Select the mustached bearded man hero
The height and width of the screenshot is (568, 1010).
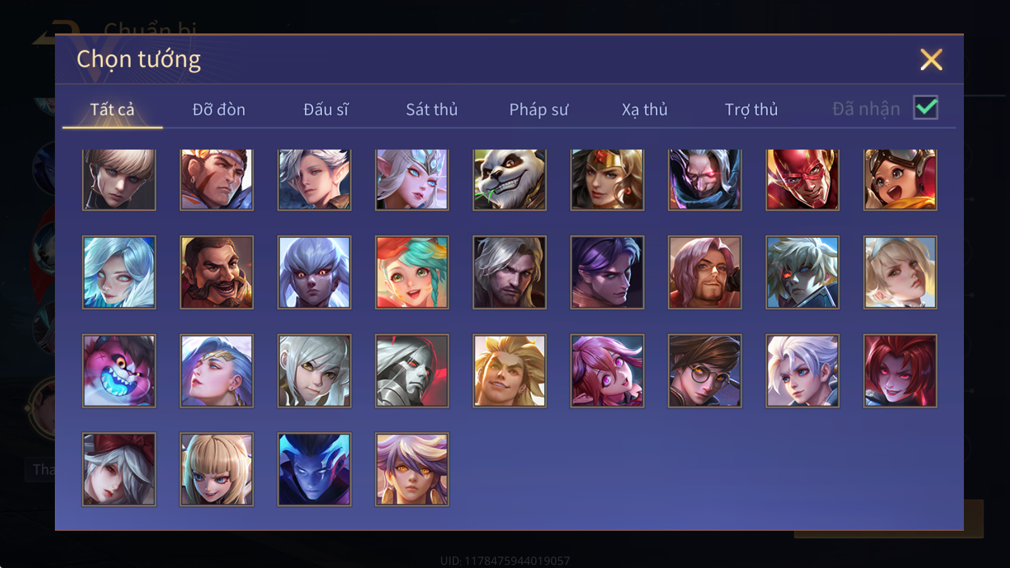point(217,272)
